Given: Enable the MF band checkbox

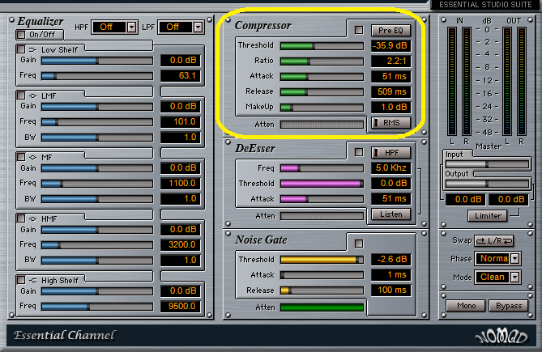Looking at the screenshot, I should 21,157.
